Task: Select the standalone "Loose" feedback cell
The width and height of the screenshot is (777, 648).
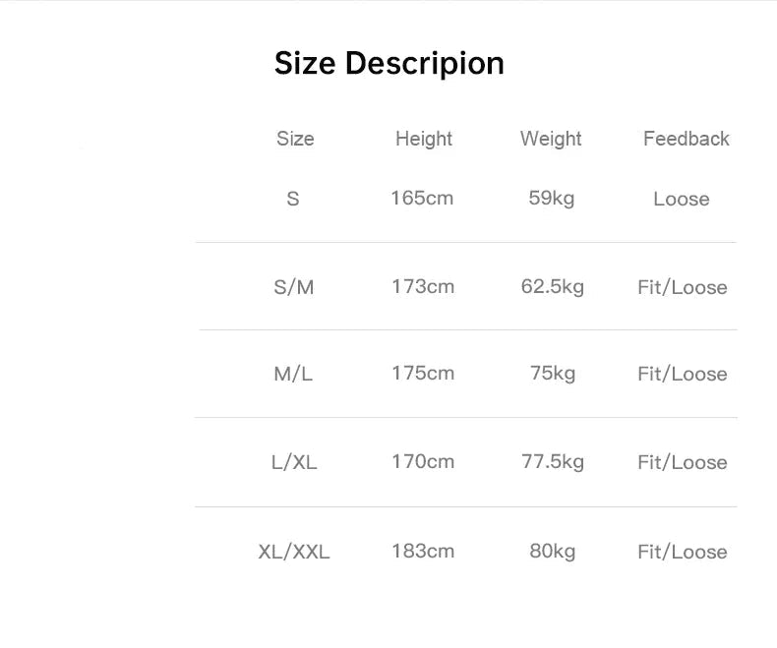Action: (x=681, y=199)
